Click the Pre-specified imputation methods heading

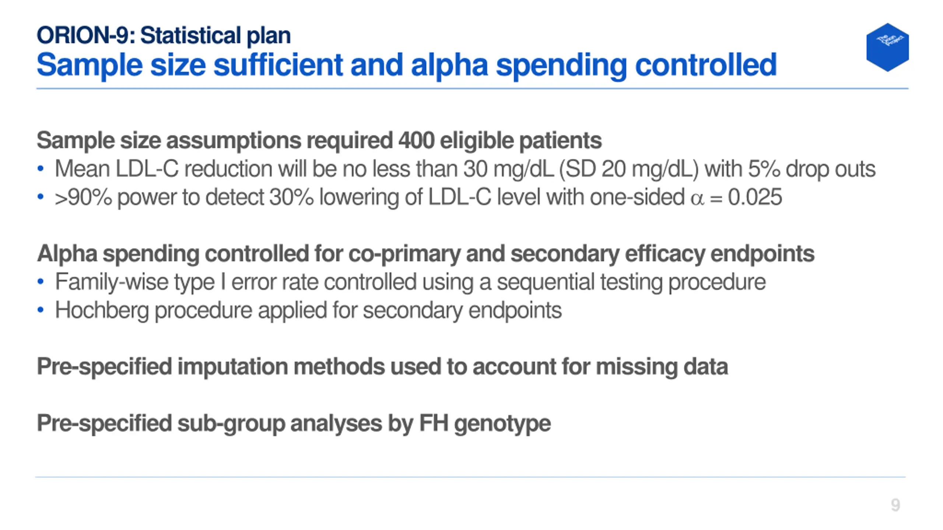tap(382, 367)
